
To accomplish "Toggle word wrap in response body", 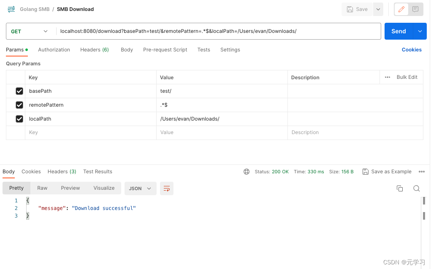I will pos(167,188).
